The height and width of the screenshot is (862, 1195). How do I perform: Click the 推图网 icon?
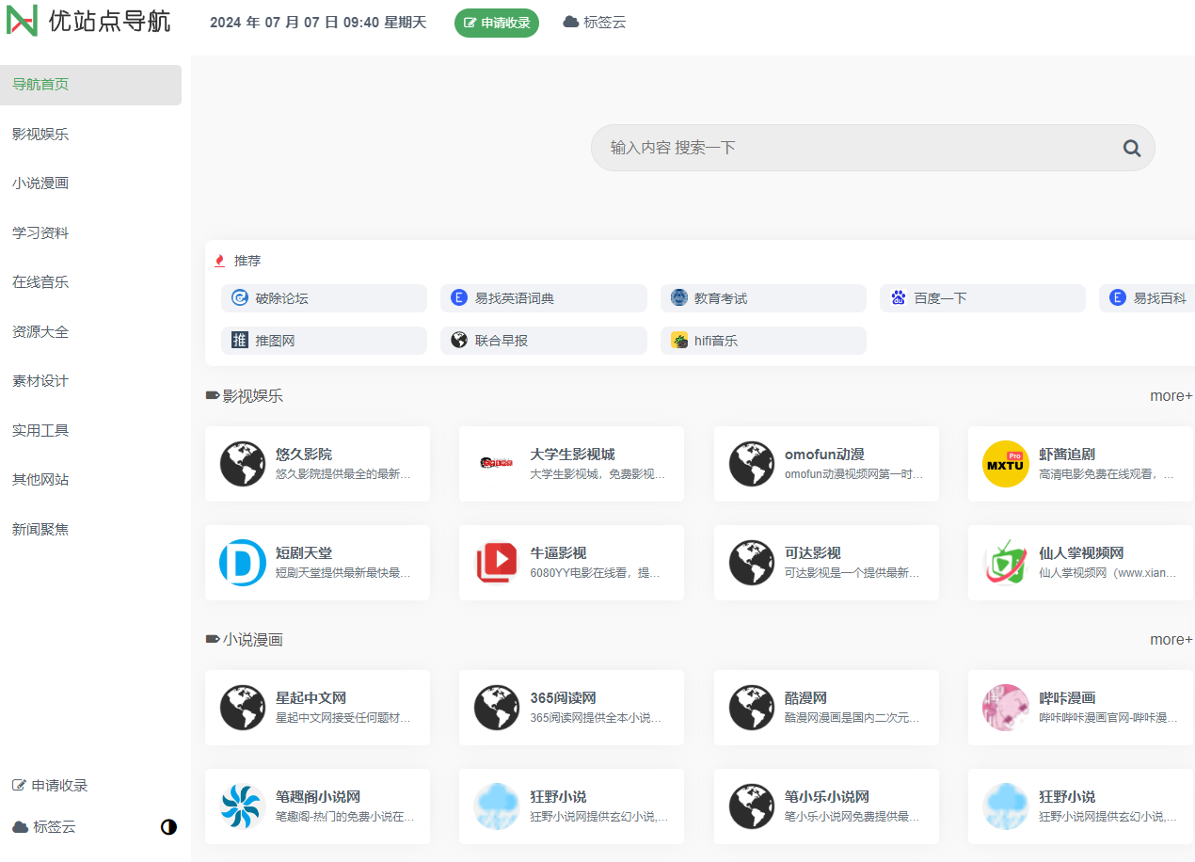tap(240, 341)
